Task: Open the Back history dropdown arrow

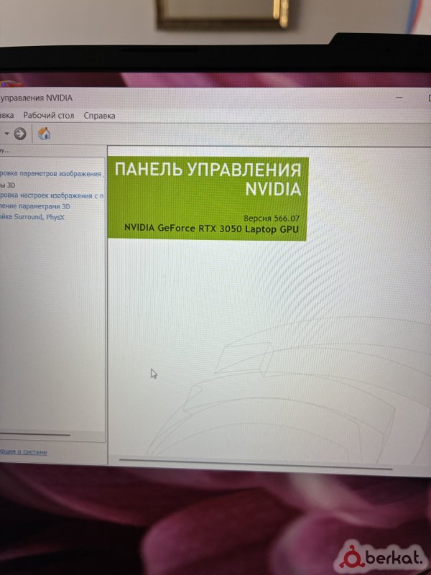Action: [x=6, y=134]
